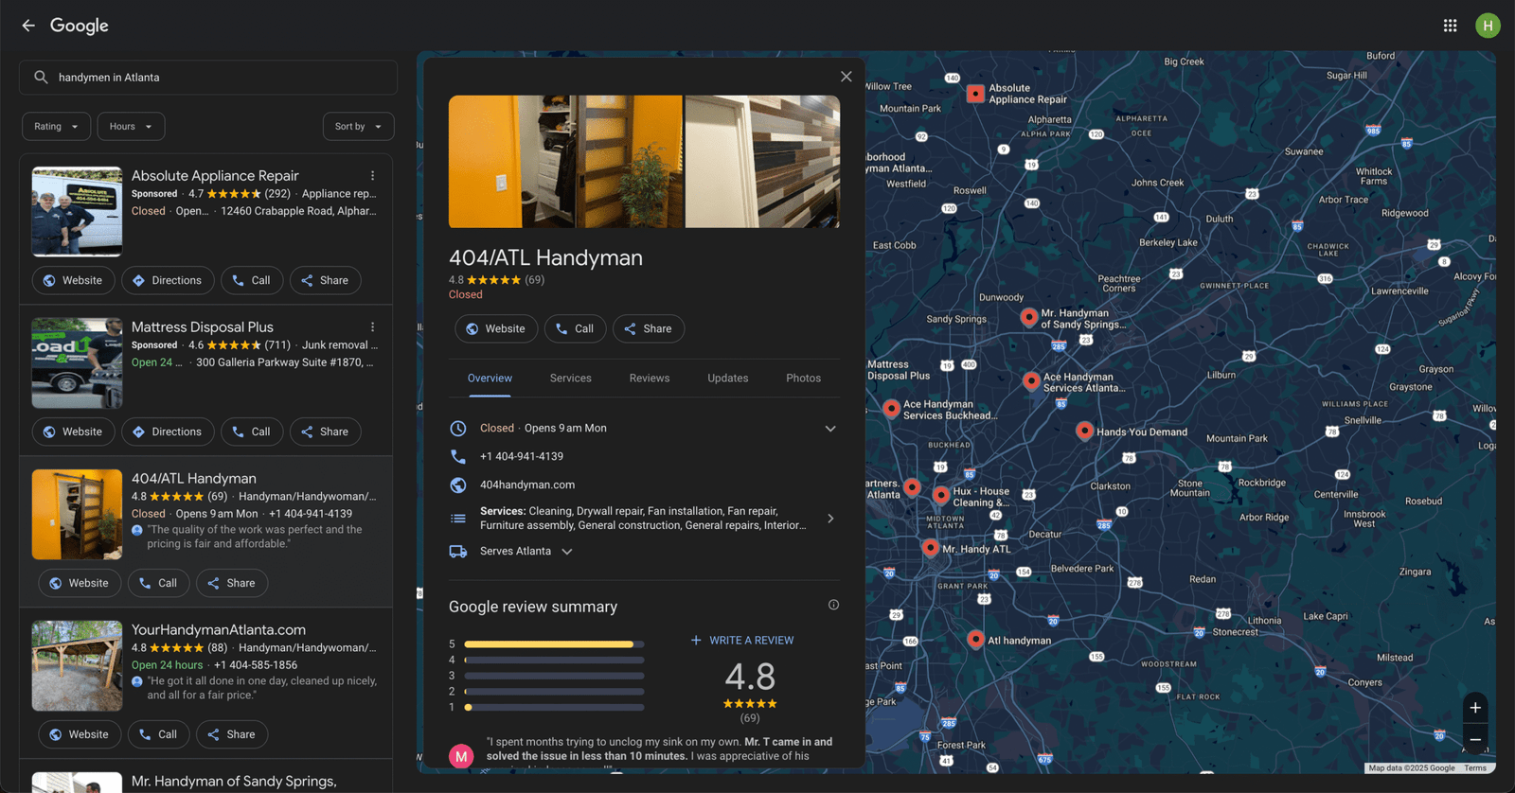Expand the Services list arrow
Screen dimensions: 1515x793
click(x=830, y=519)
